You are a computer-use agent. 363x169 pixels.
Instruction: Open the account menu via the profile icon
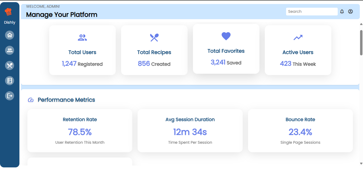[350, 11]
